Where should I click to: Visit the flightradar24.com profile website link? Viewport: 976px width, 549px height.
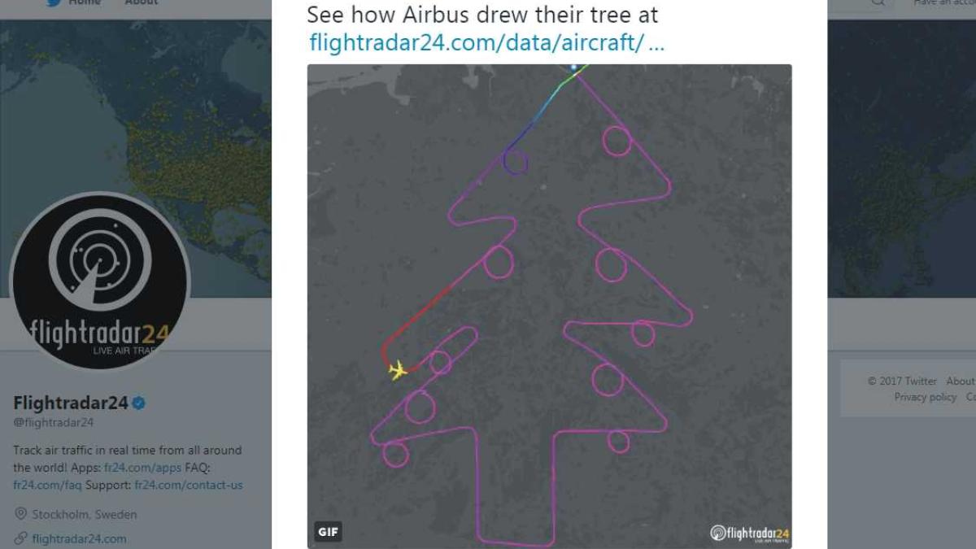[79, 537]
